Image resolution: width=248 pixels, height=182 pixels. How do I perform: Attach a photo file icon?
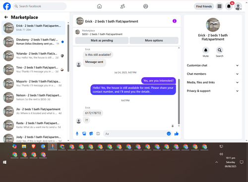coord(84,134)
